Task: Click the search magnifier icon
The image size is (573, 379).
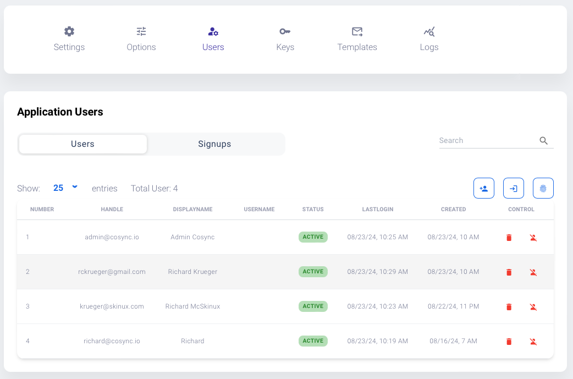Action: 544,141
